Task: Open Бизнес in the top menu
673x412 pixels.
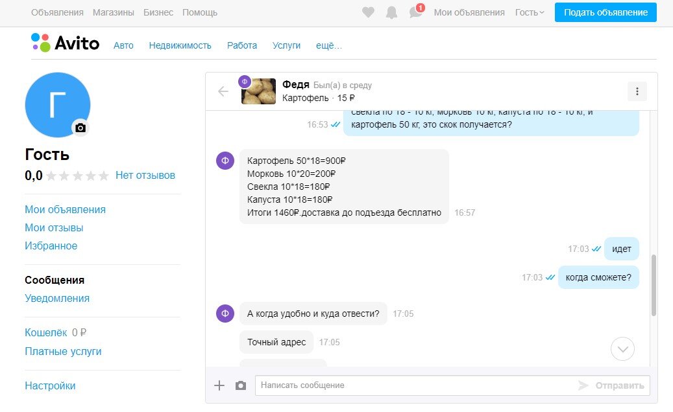Action: pos(158,12)
